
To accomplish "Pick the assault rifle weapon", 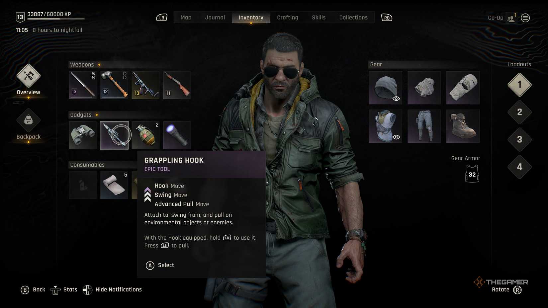I will 145,85.
